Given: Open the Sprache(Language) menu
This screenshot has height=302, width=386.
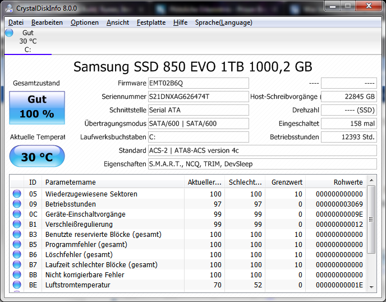Looking at the screenshot, I should pos(224,22).
